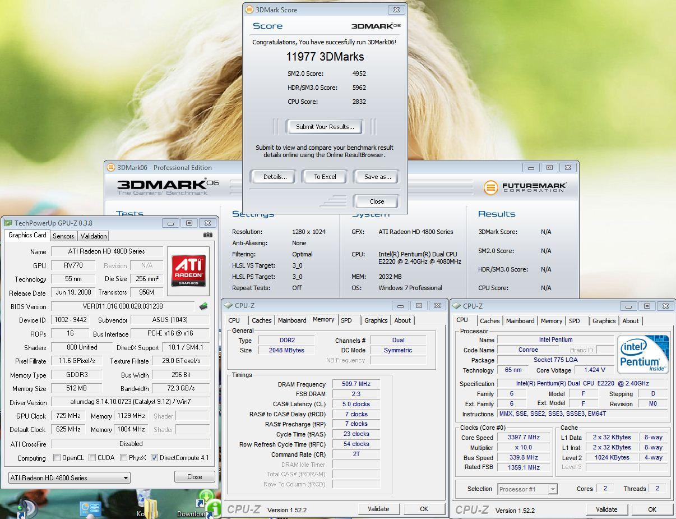Click the BIOS Version field VER011.016.000.028.031238
This screenshot has width=676, height=519.
[123, 306]
